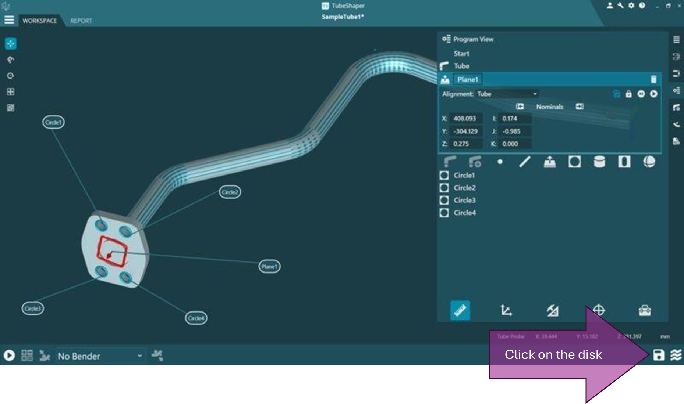Open the help question mark icon
Screen dimensions: 684x404
[x=642, y=6]
